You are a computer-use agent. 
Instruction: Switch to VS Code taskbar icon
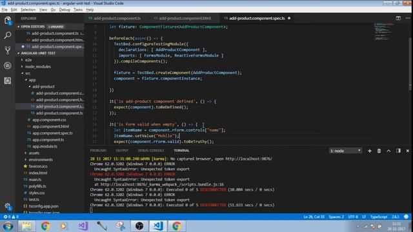tap(158, 226)
